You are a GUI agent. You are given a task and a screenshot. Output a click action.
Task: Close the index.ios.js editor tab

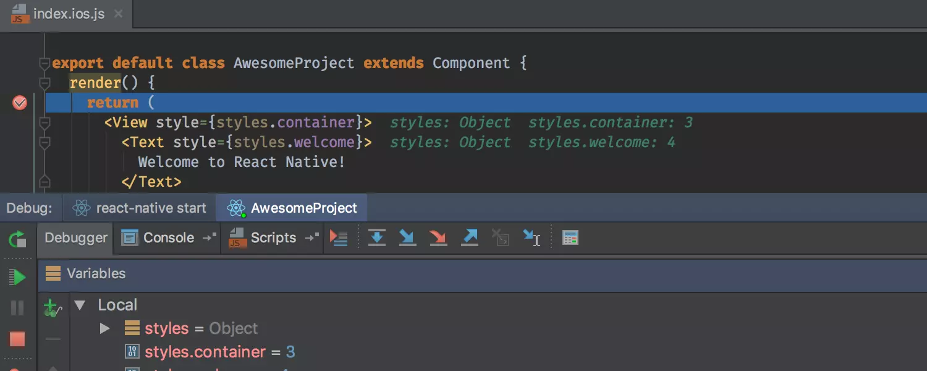pos(119,14)
